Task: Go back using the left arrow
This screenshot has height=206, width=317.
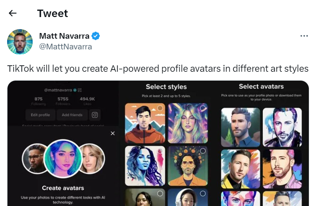Action: pyautogui.click(x=13, y=13)
